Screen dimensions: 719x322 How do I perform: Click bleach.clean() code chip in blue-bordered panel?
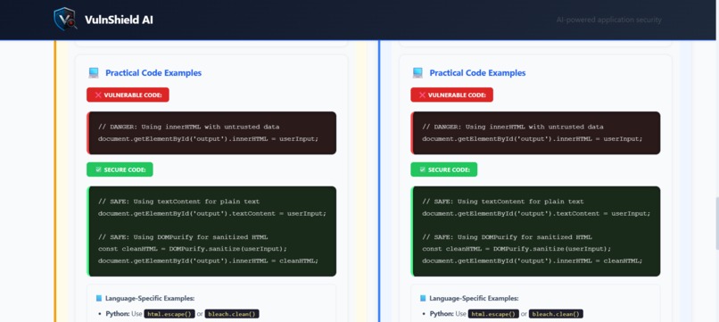pos(556,314)
